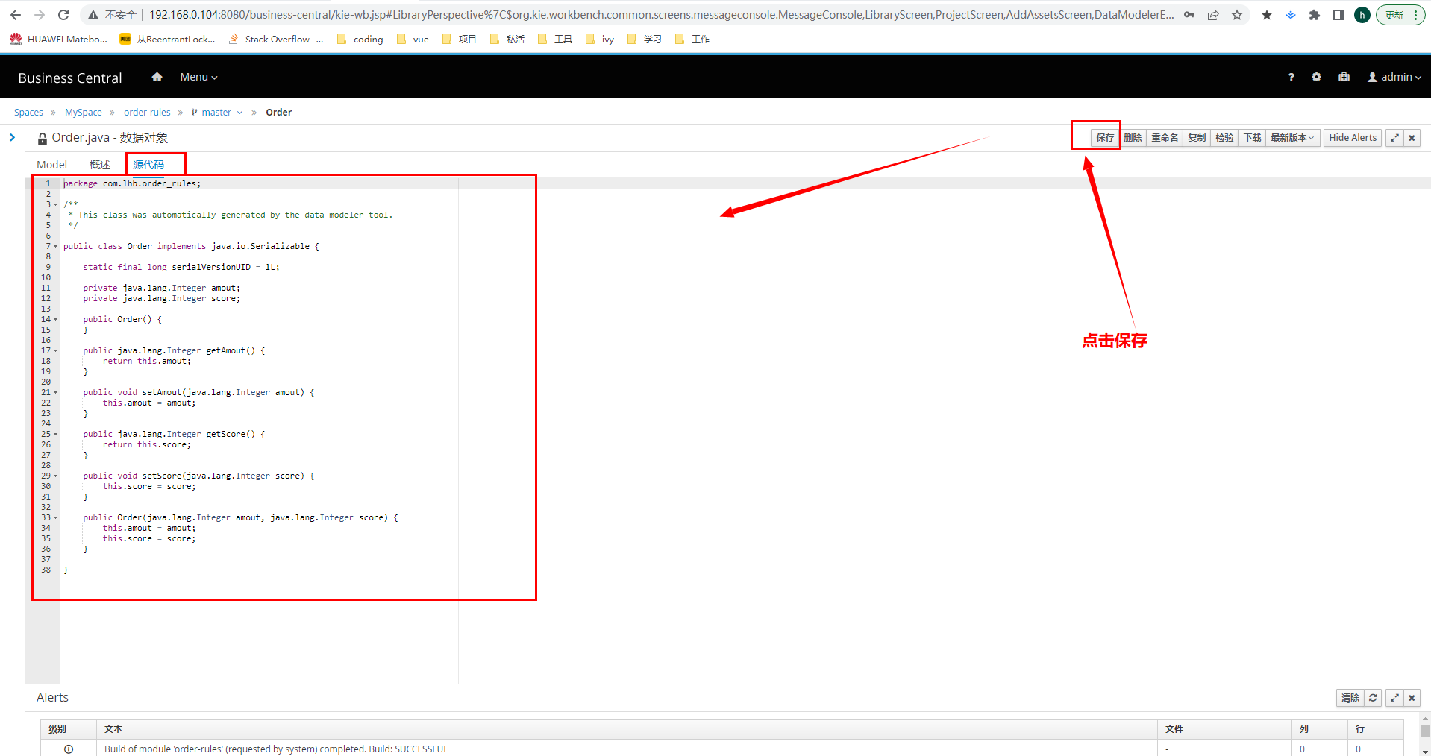Viewport: 1431px width, 756px height.
Task: Switch to the 概述 tab
Action: click(x=100, y=165)
